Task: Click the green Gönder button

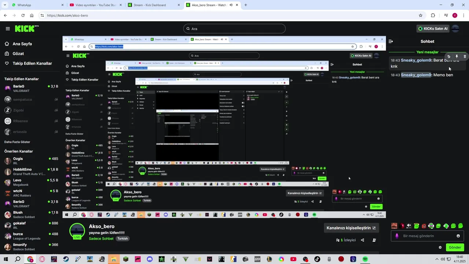Action: coord(455,247)
